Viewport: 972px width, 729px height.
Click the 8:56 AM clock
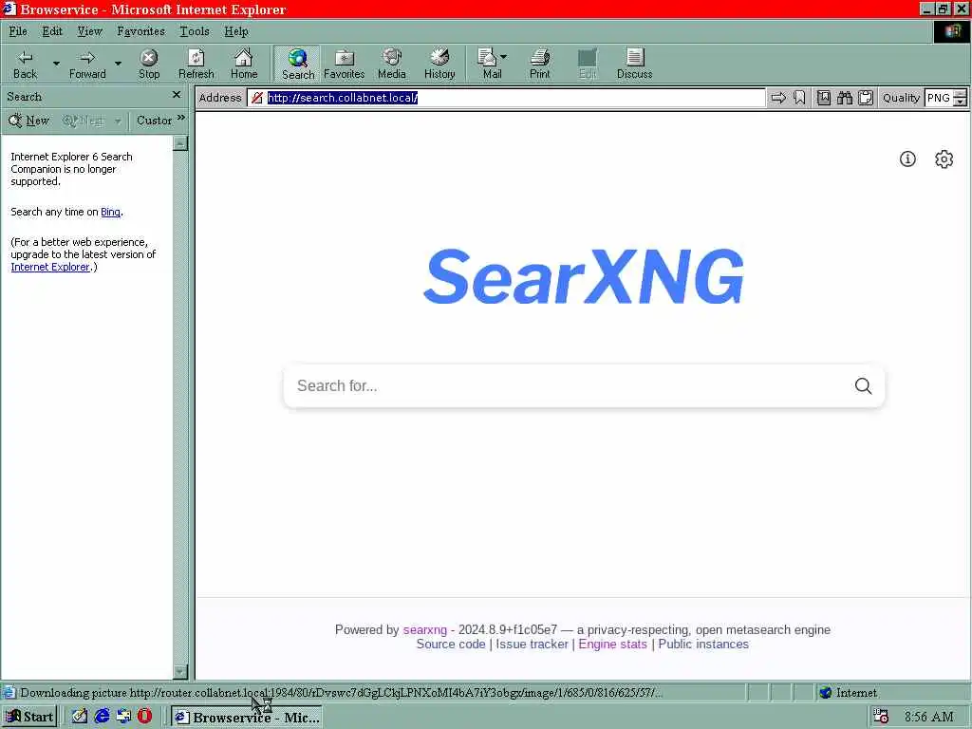click(x=928, y=717)
